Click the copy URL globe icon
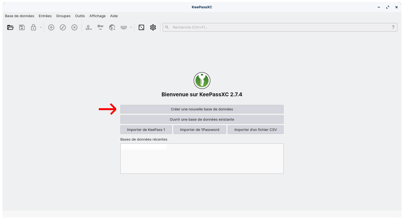 point(112,27)
